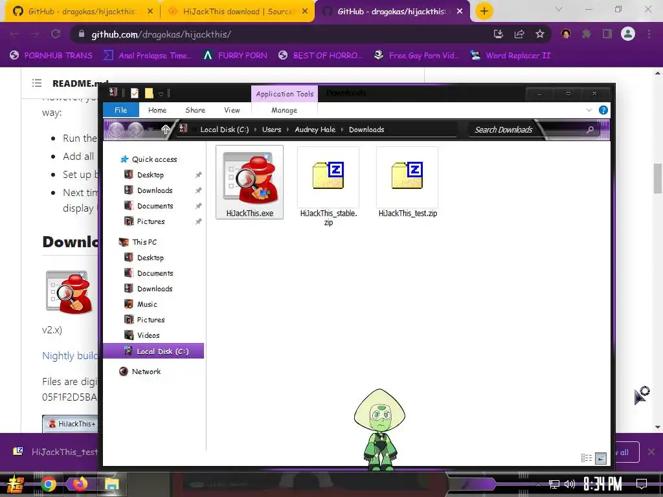This screenshot has height=497, width=663.
Task: Close the Chrome downloads bar
Action: point(651,452)
